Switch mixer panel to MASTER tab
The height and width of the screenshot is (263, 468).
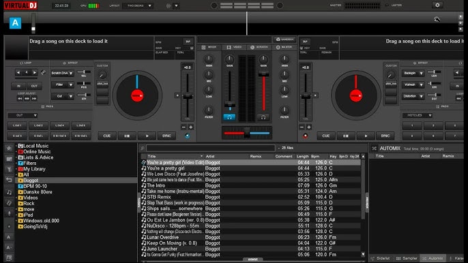click(x=284, y=47)
